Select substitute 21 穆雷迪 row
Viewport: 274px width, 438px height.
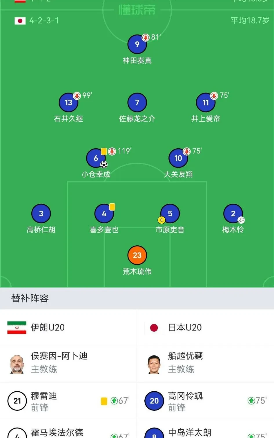click(68, 401)
